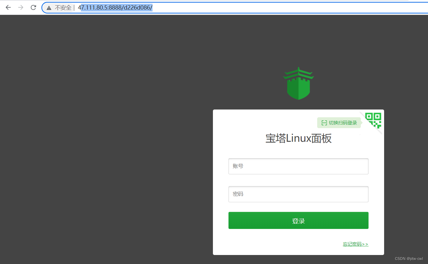This screenshot has height=264, width=428.
Task: Click the 宝塔Linux面板 heading
Action: click(299, 138)
